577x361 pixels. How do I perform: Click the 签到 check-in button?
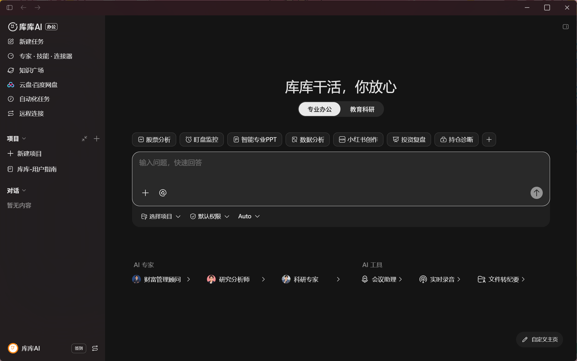(79, 348)
